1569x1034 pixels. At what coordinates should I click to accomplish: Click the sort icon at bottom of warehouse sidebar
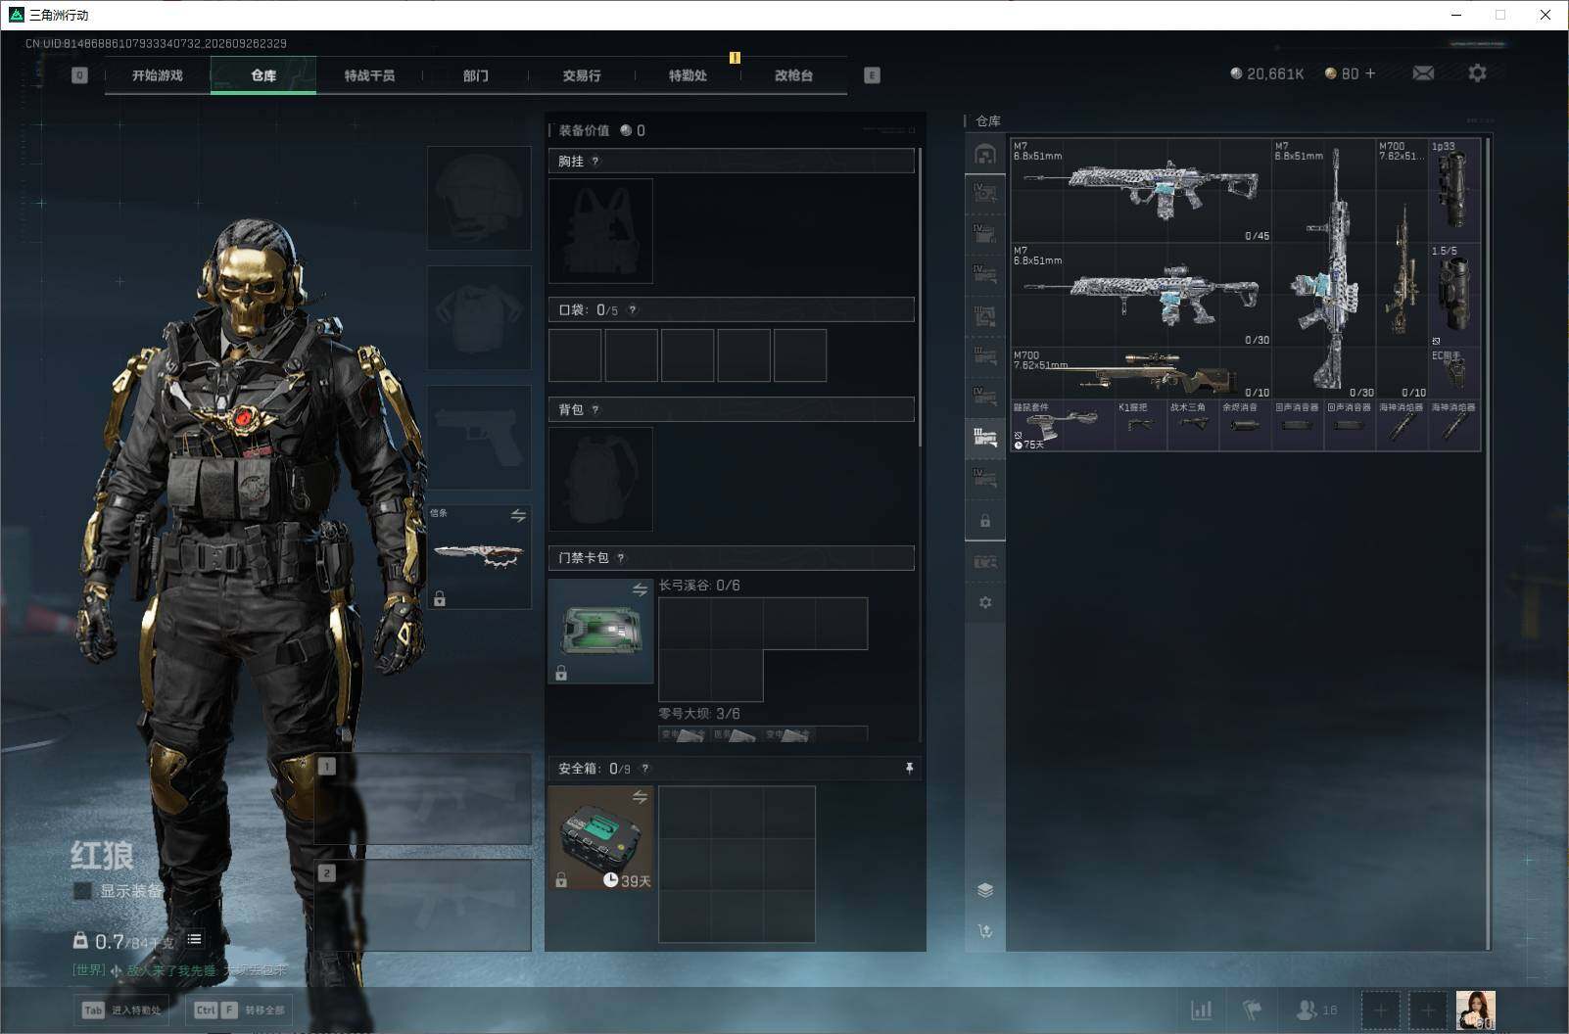pos(985,931)
